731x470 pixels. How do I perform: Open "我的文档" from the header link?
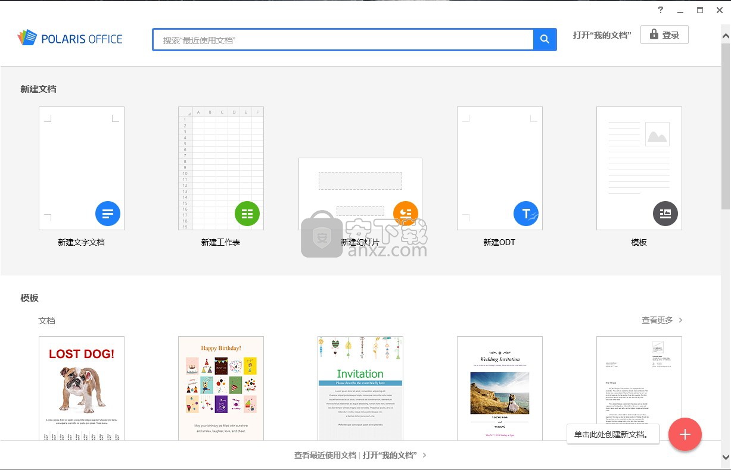pyautogui.click(x=602, y=35)
